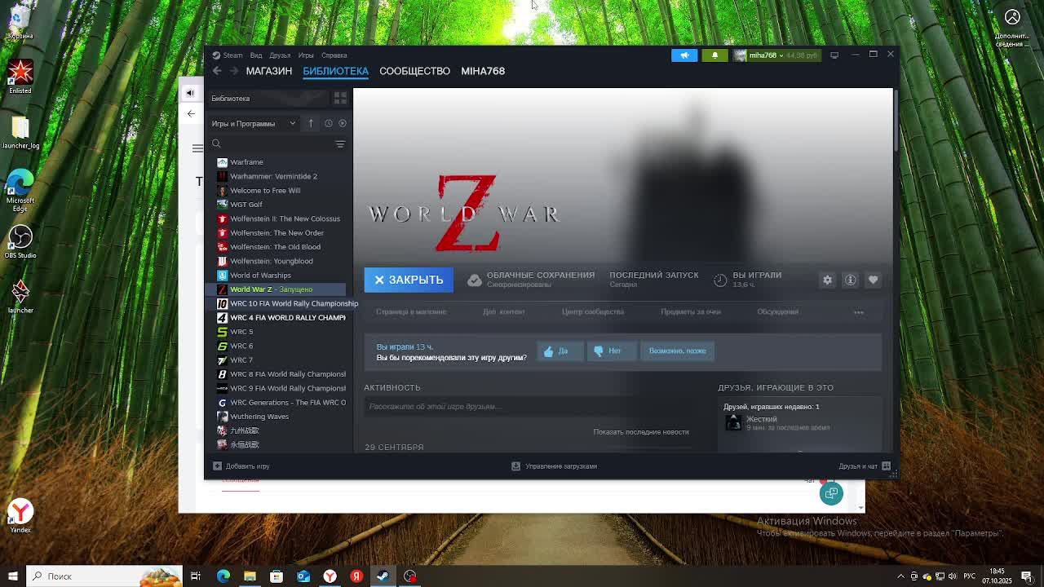
Task: Show recently played with the clock filter
Action: click(329, 123)
